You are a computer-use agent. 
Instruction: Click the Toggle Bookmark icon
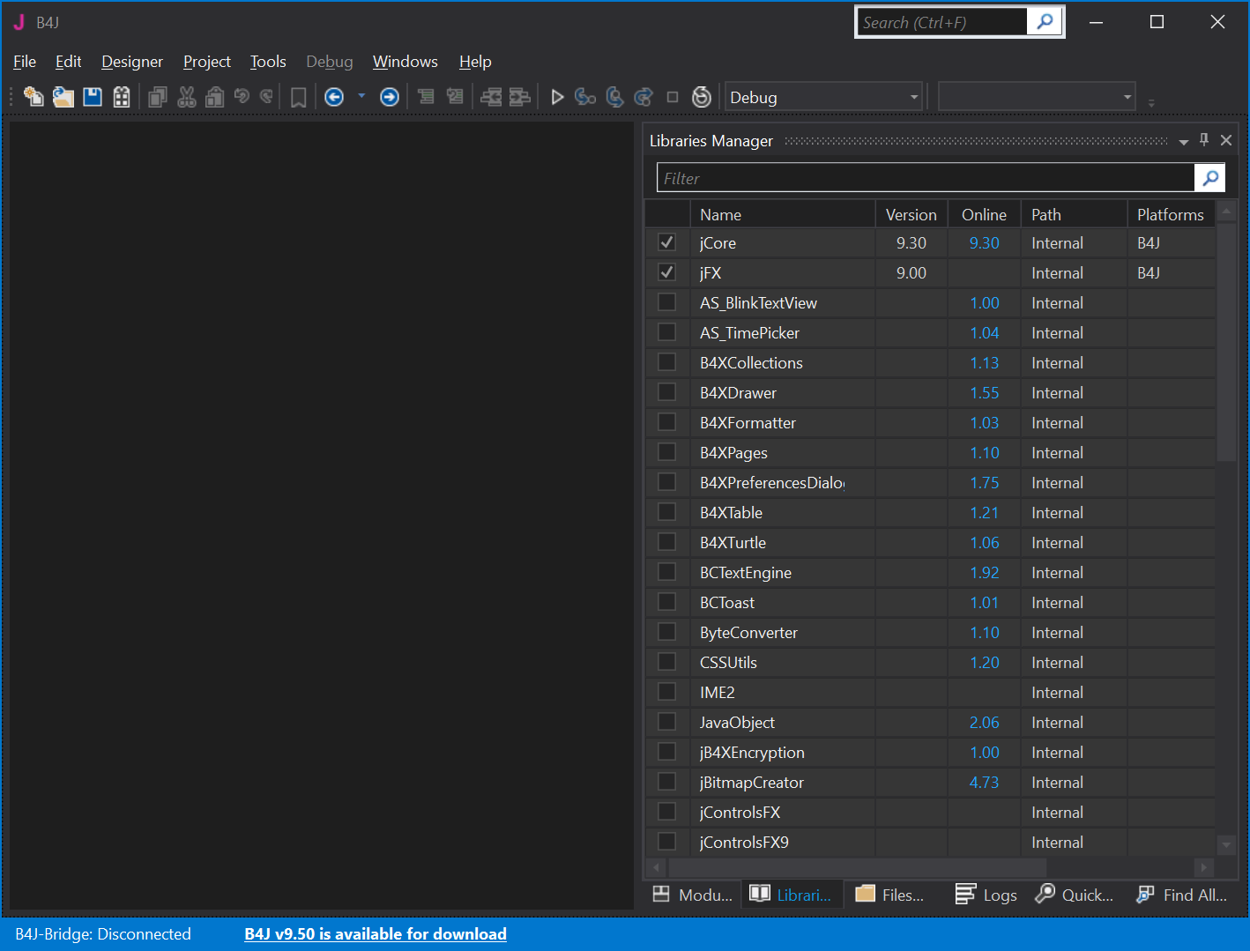point(299,97)
